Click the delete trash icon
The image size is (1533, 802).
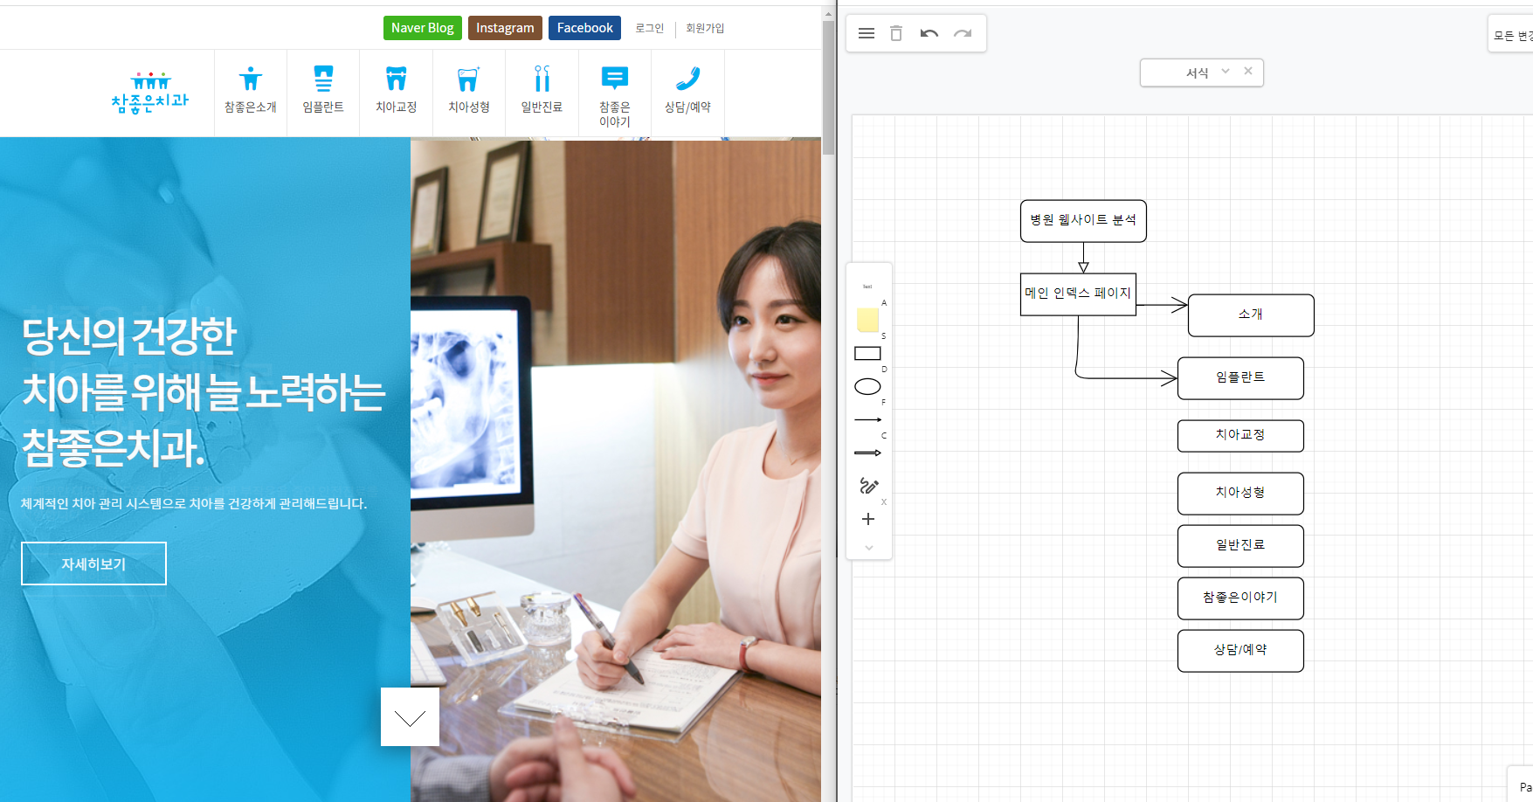(x=896, y=33)
